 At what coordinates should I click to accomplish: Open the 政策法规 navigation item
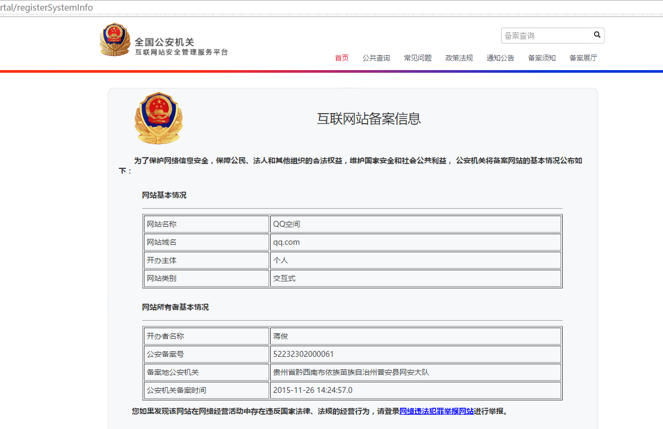459,58
